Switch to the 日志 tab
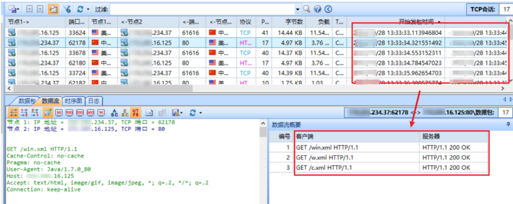The height and width of the screenshot is (204, 513). coord(94,100)
